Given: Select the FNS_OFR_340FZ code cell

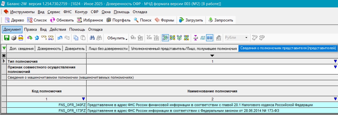Looking at the screenshot, I should [x=46, y=105].
